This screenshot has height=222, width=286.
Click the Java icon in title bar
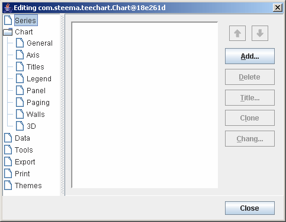8,8
